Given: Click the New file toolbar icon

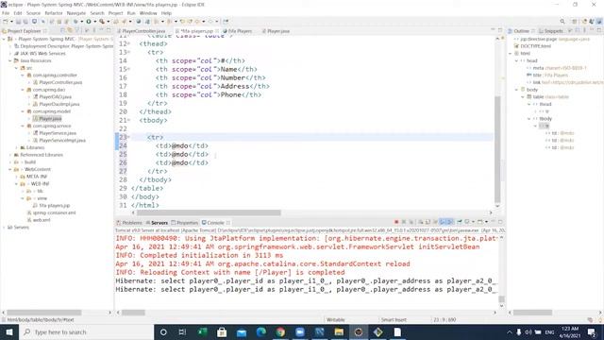Looking at the screenshot, I should click(6, 22).
